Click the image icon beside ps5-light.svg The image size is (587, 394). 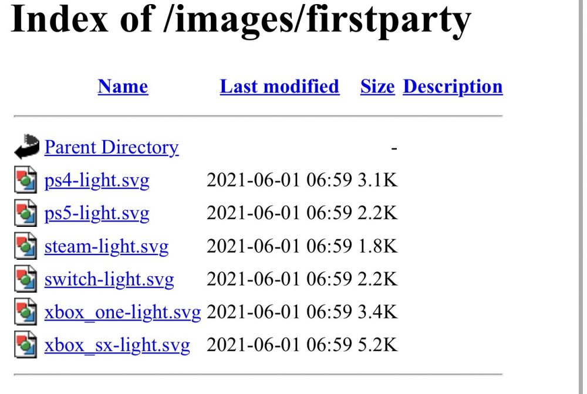(x=26, y=213)
